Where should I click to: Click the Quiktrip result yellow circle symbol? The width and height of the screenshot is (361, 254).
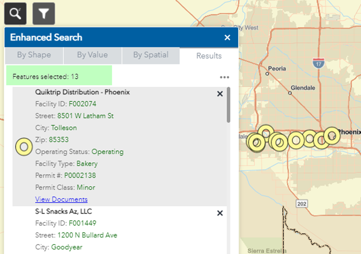24,147
